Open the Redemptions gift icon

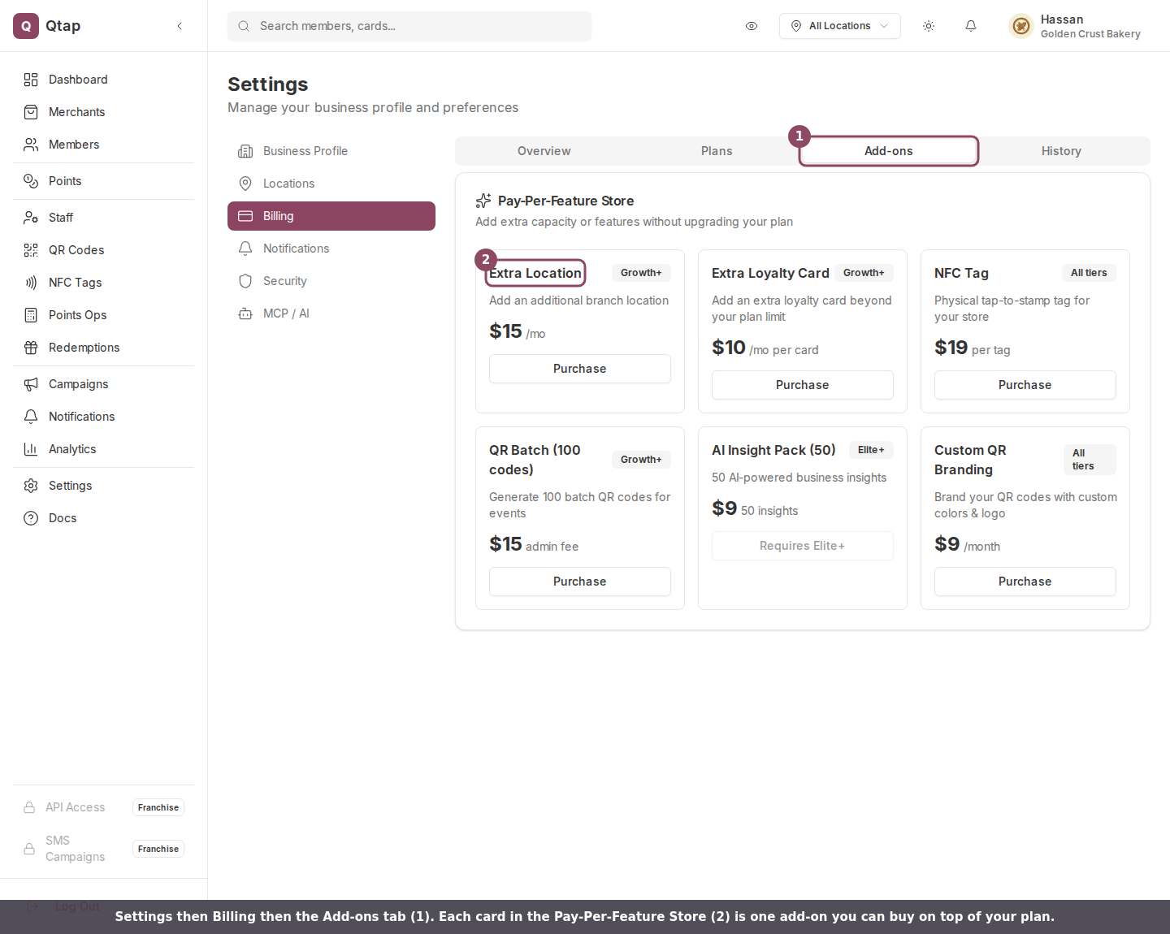(x=31, y=348)
